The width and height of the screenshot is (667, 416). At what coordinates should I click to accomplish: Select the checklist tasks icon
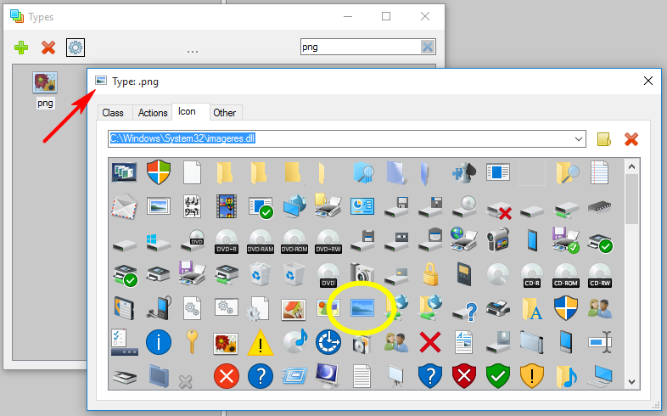[x=124, y=342]
